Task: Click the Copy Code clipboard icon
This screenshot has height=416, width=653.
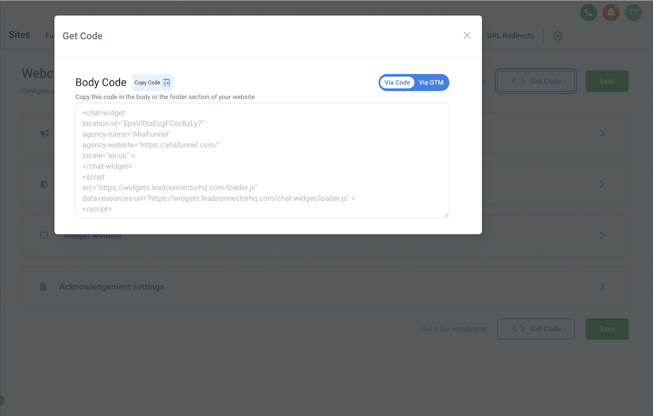Action: [167, 82]
